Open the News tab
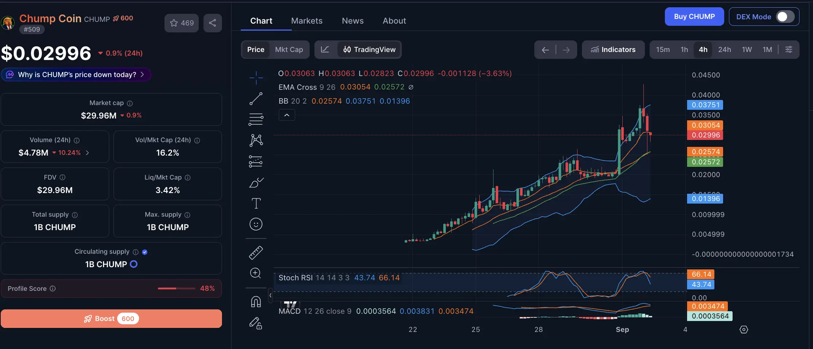 tap(353, 21)
